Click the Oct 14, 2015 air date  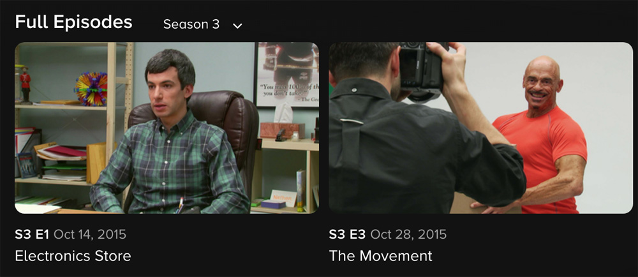tap(90, 234)
